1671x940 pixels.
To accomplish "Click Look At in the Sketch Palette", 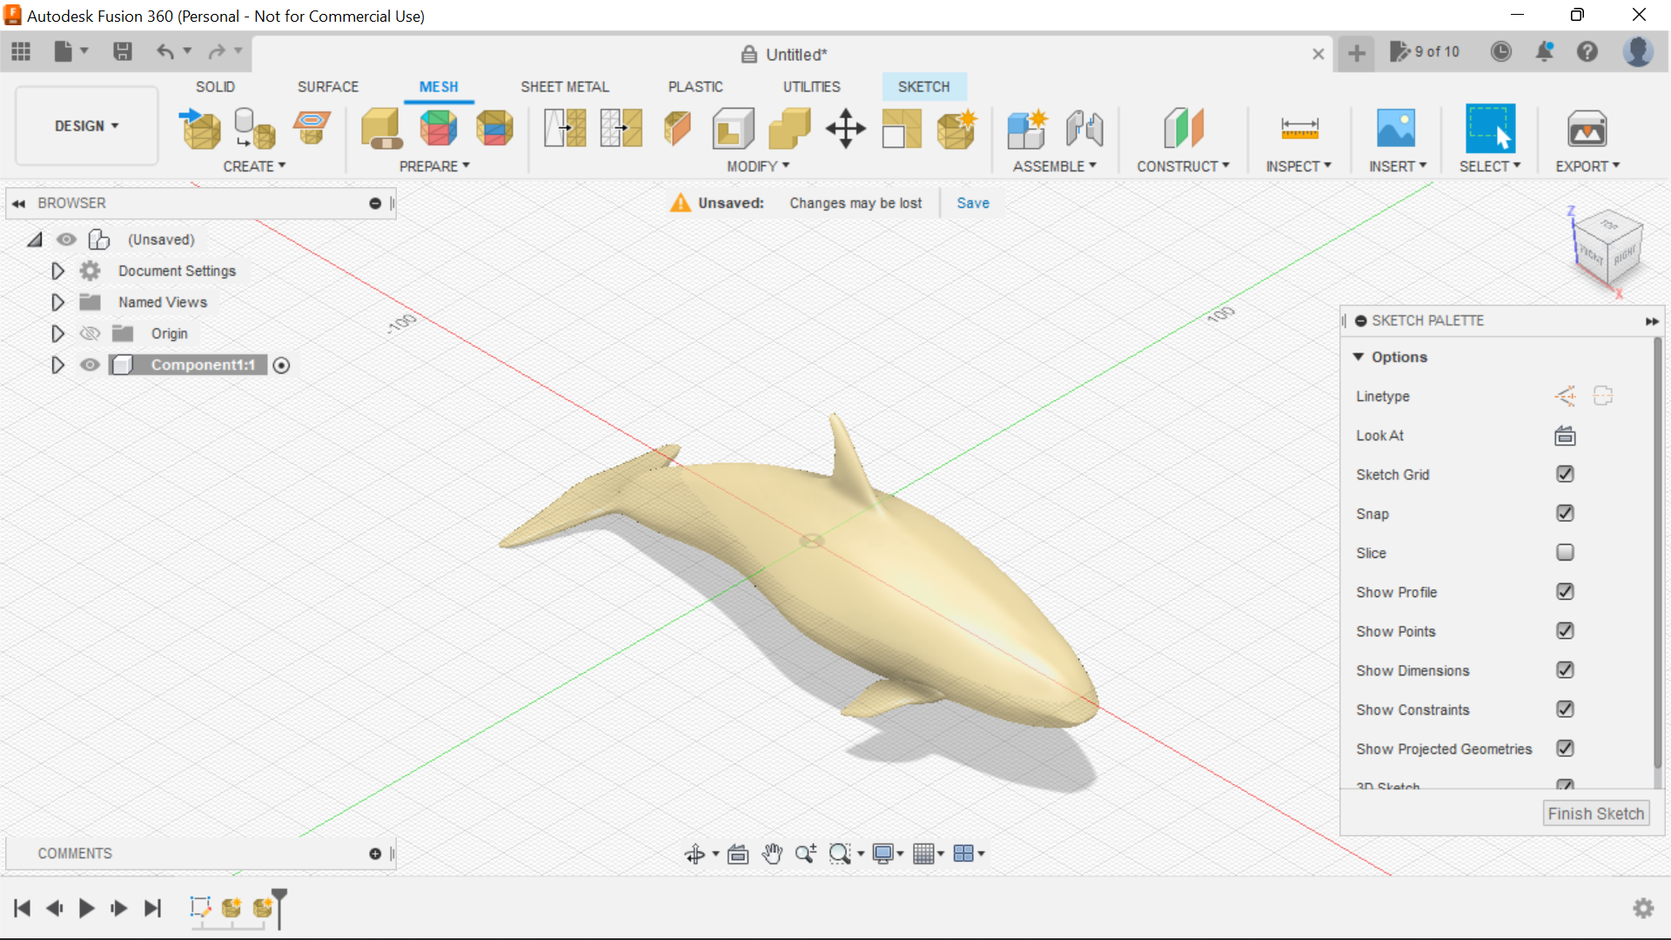I will click(x=1564, y=435).
